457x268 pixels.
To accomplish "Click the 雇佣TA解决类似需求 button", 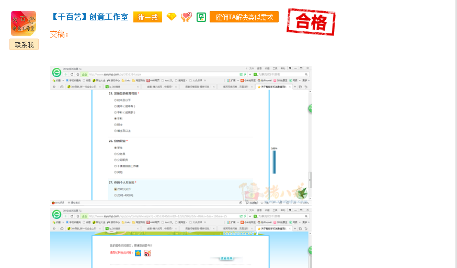I will 244,17.
